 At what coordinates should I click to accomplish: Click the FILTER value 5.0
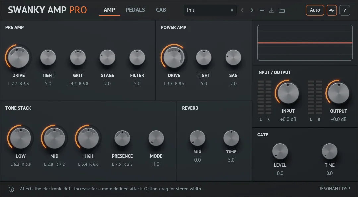point(137,84)
